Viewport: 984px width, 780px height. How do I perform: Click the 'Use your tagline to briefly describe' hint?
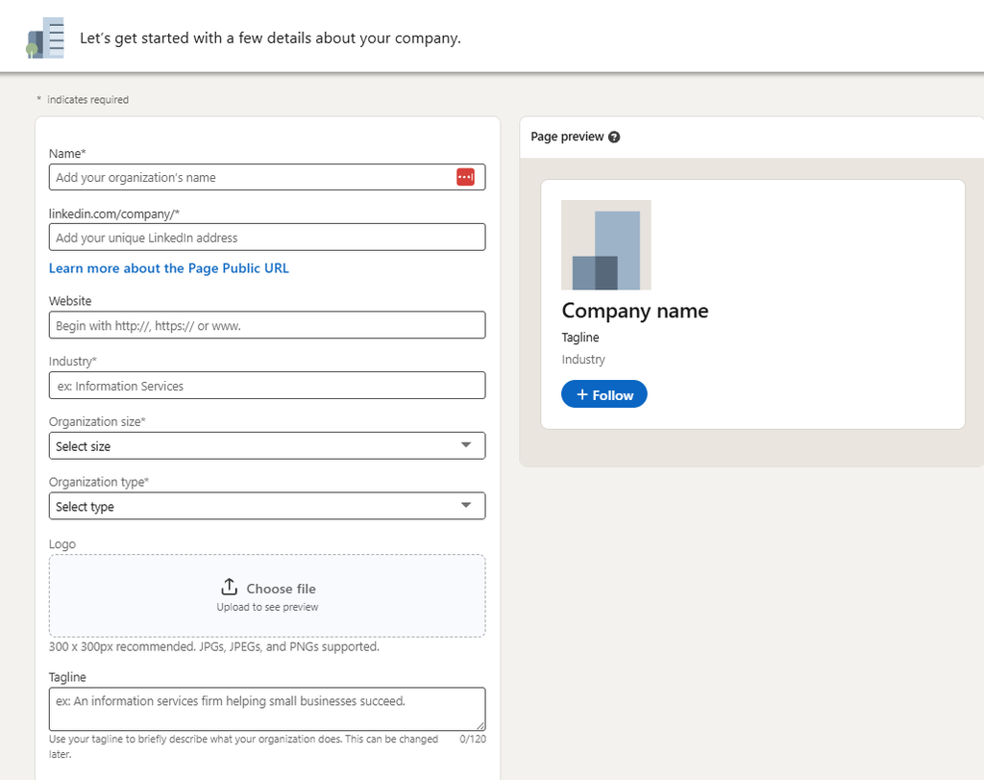[243, 746]
